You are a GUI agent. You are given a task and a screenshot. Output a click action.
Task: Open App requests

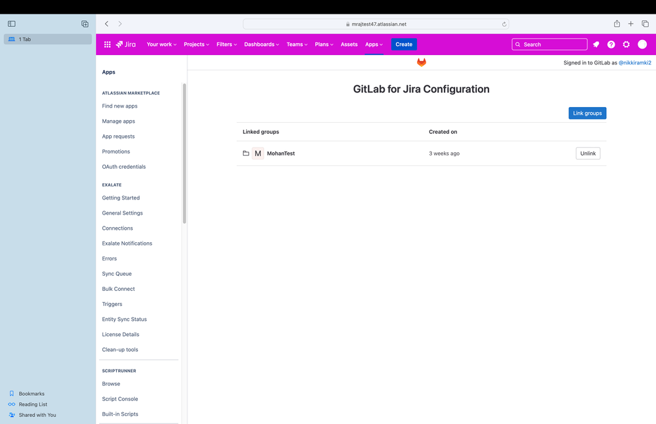tap(118, 137)
